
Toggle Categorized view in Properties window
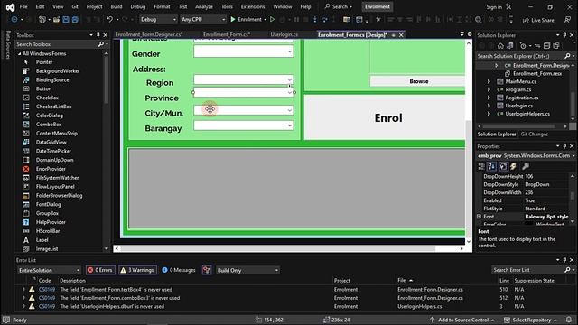[x=481, y=166]
